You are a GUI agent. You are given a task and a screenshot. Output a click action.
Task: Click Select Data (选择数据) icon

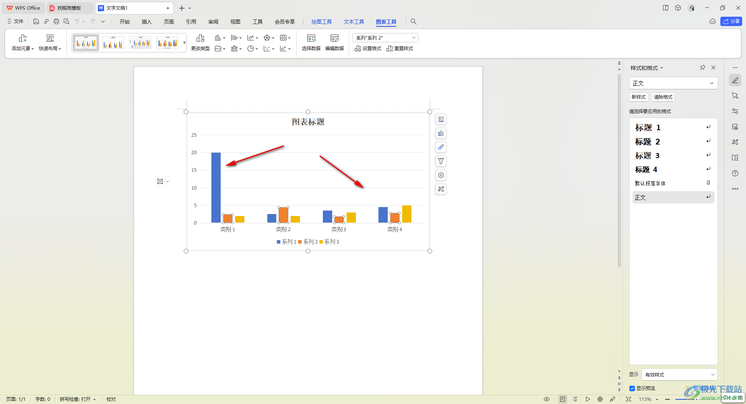point(311,38)
